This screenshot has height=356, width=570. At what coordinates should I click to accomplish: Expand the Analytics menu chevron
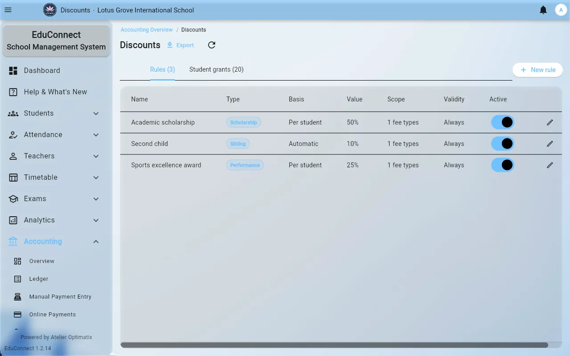tap(96, 220)
